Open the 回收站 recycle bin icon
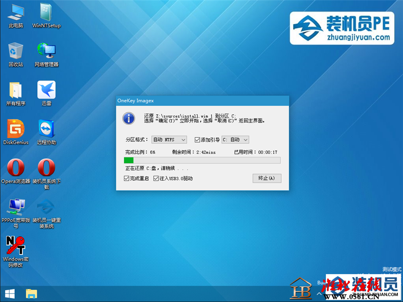 click(x=16, y=55)
